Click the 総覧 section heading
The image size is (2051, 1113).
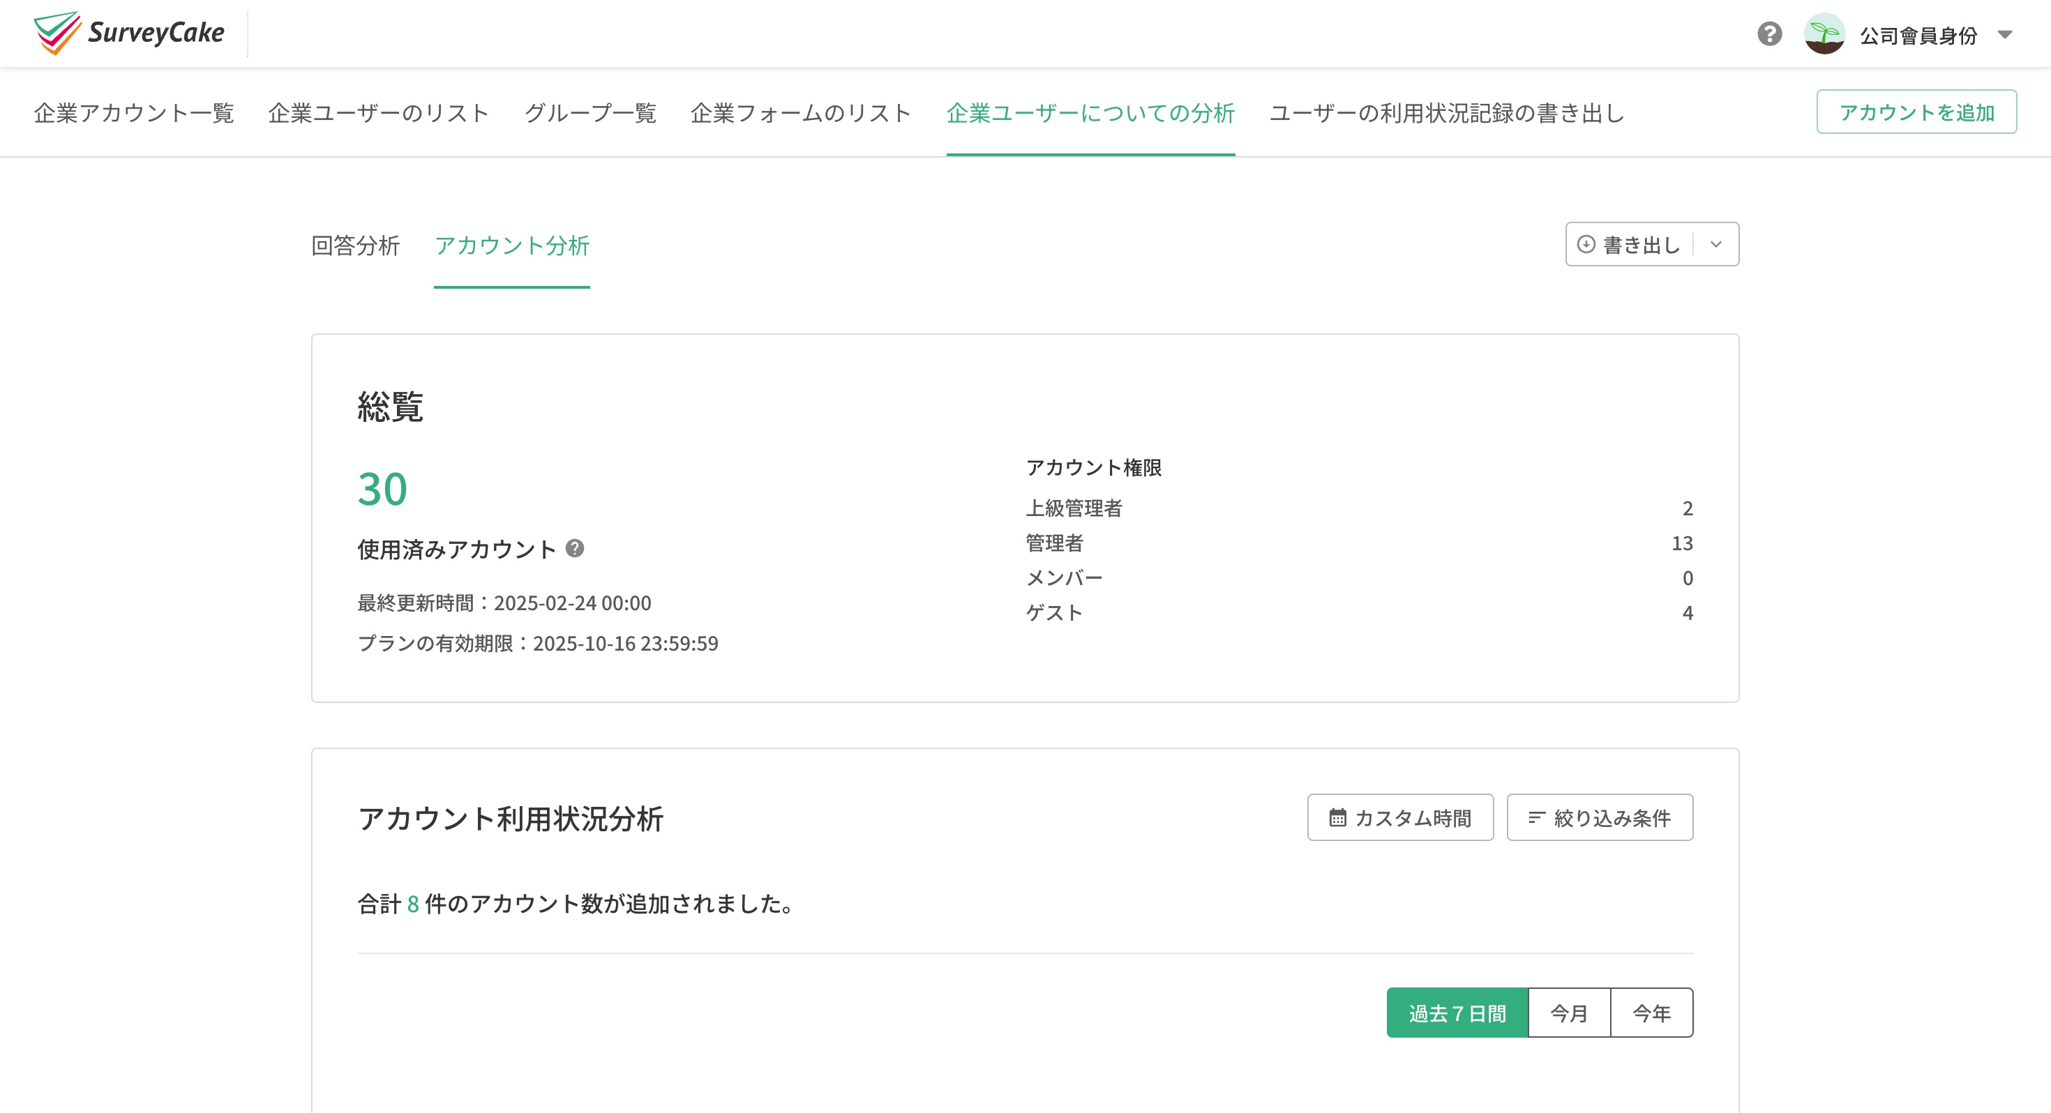390,406
